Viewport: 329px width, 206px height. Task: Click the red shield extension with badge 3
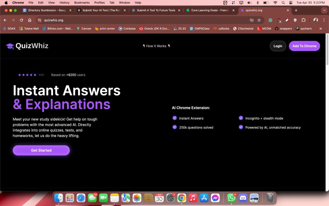pyautogui.click(x=279, y=20)
